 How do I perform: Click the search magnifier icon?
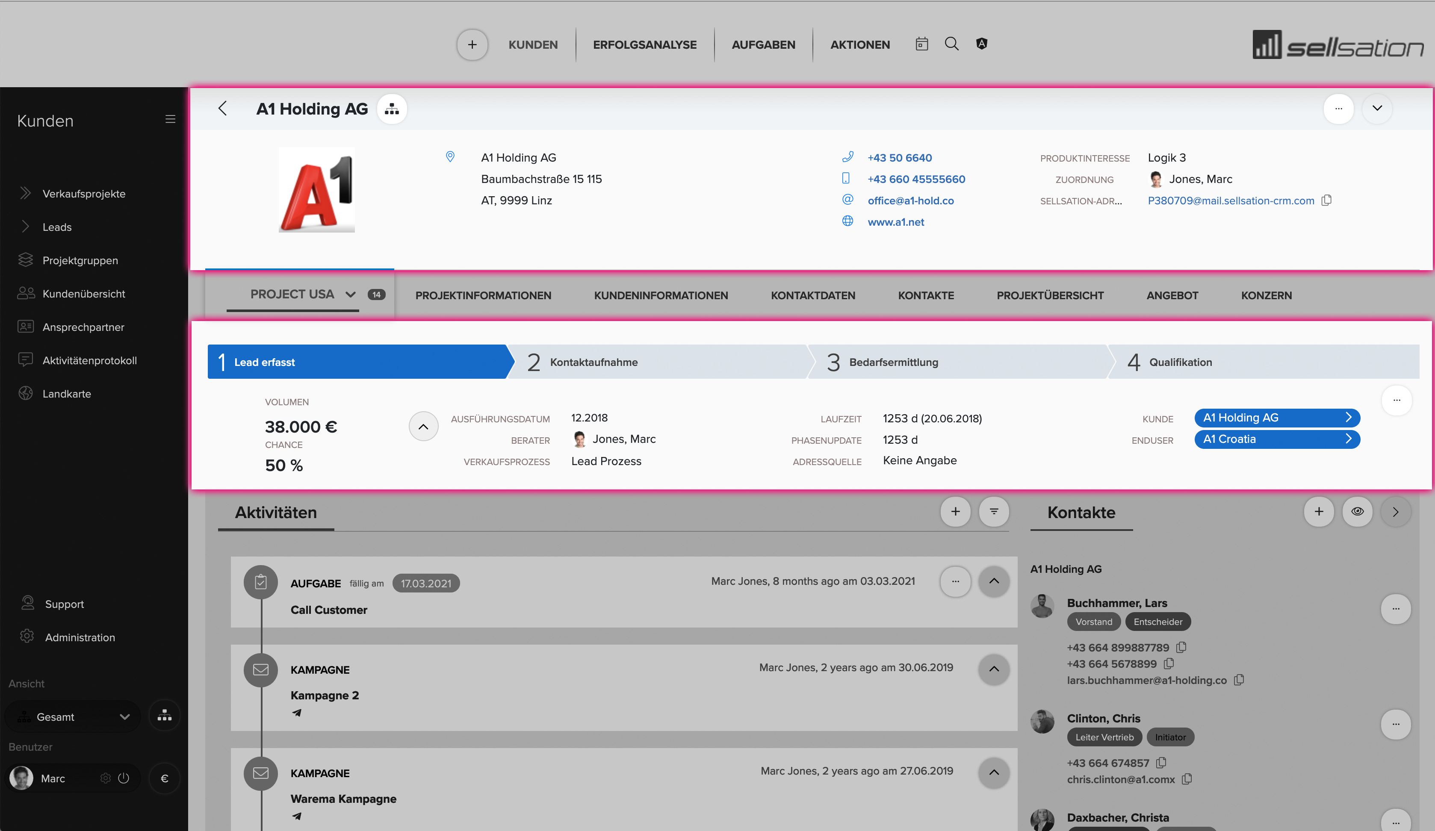(x=951, y=44)
